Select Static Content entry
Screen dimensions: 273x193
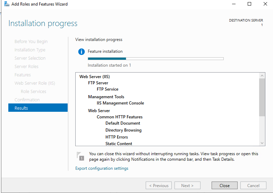119,143
